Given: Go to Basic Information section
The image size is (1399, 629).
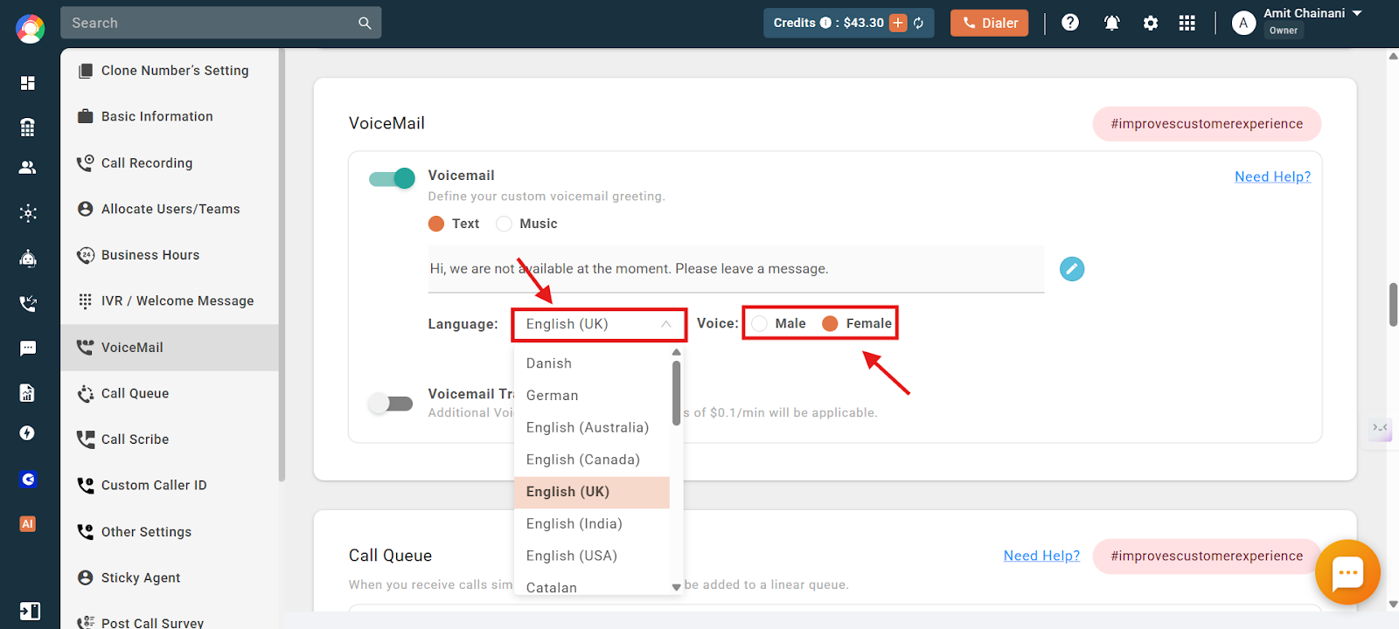Looking at the screenshot, I should pyautogui.click(x=170, y=117).
